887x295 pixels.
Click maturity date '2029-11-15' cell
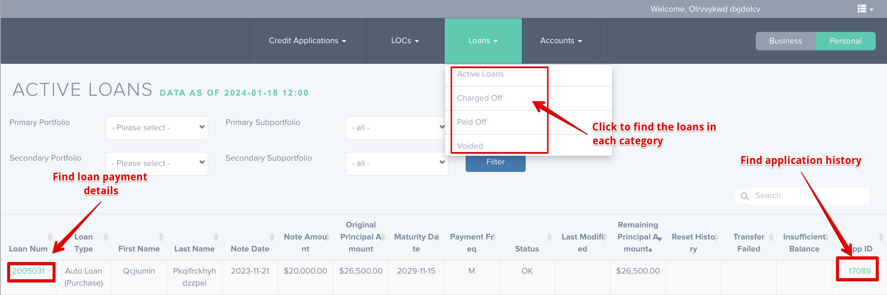click(416, 277)
